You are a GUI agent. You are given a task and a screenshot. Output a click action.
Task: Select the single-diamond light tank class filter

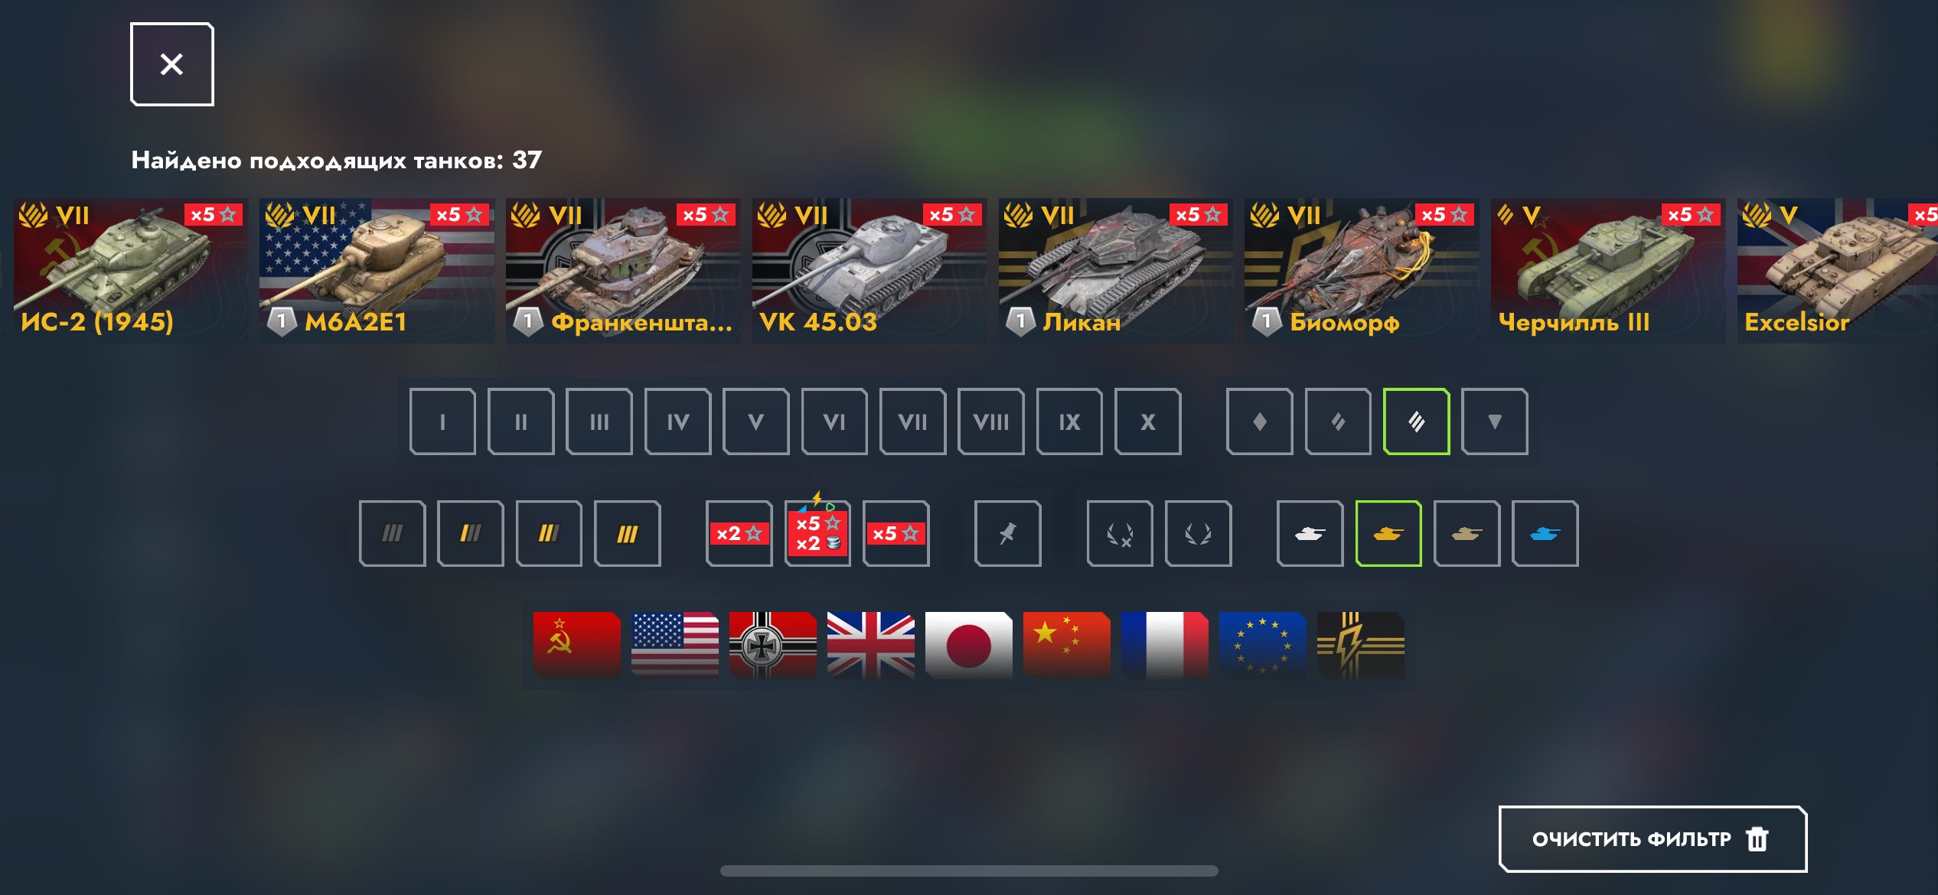1260,421
